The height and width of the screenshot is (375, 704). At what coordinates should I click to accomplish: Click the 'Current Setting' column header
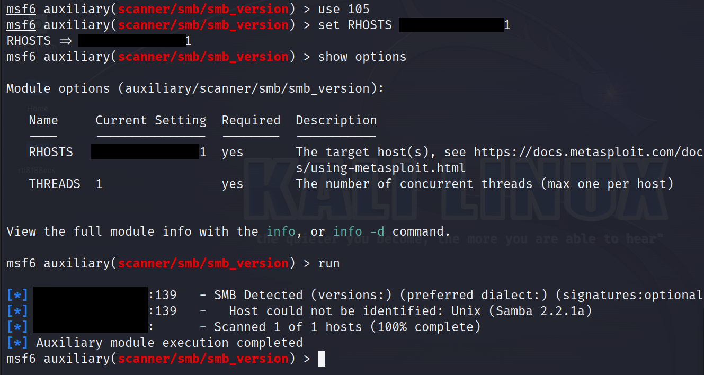pyautogui.click(x=151, y=120)
